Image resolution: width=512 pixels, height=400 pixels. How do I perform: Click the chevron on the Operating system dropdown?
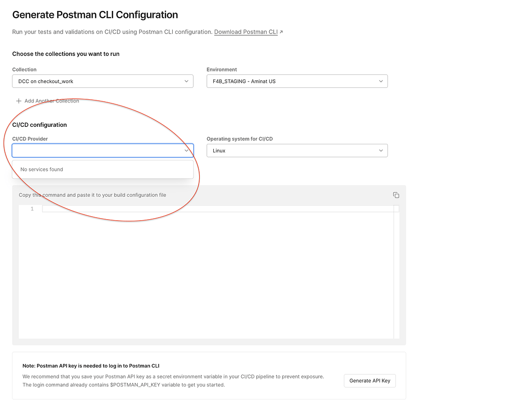[381, 150]
